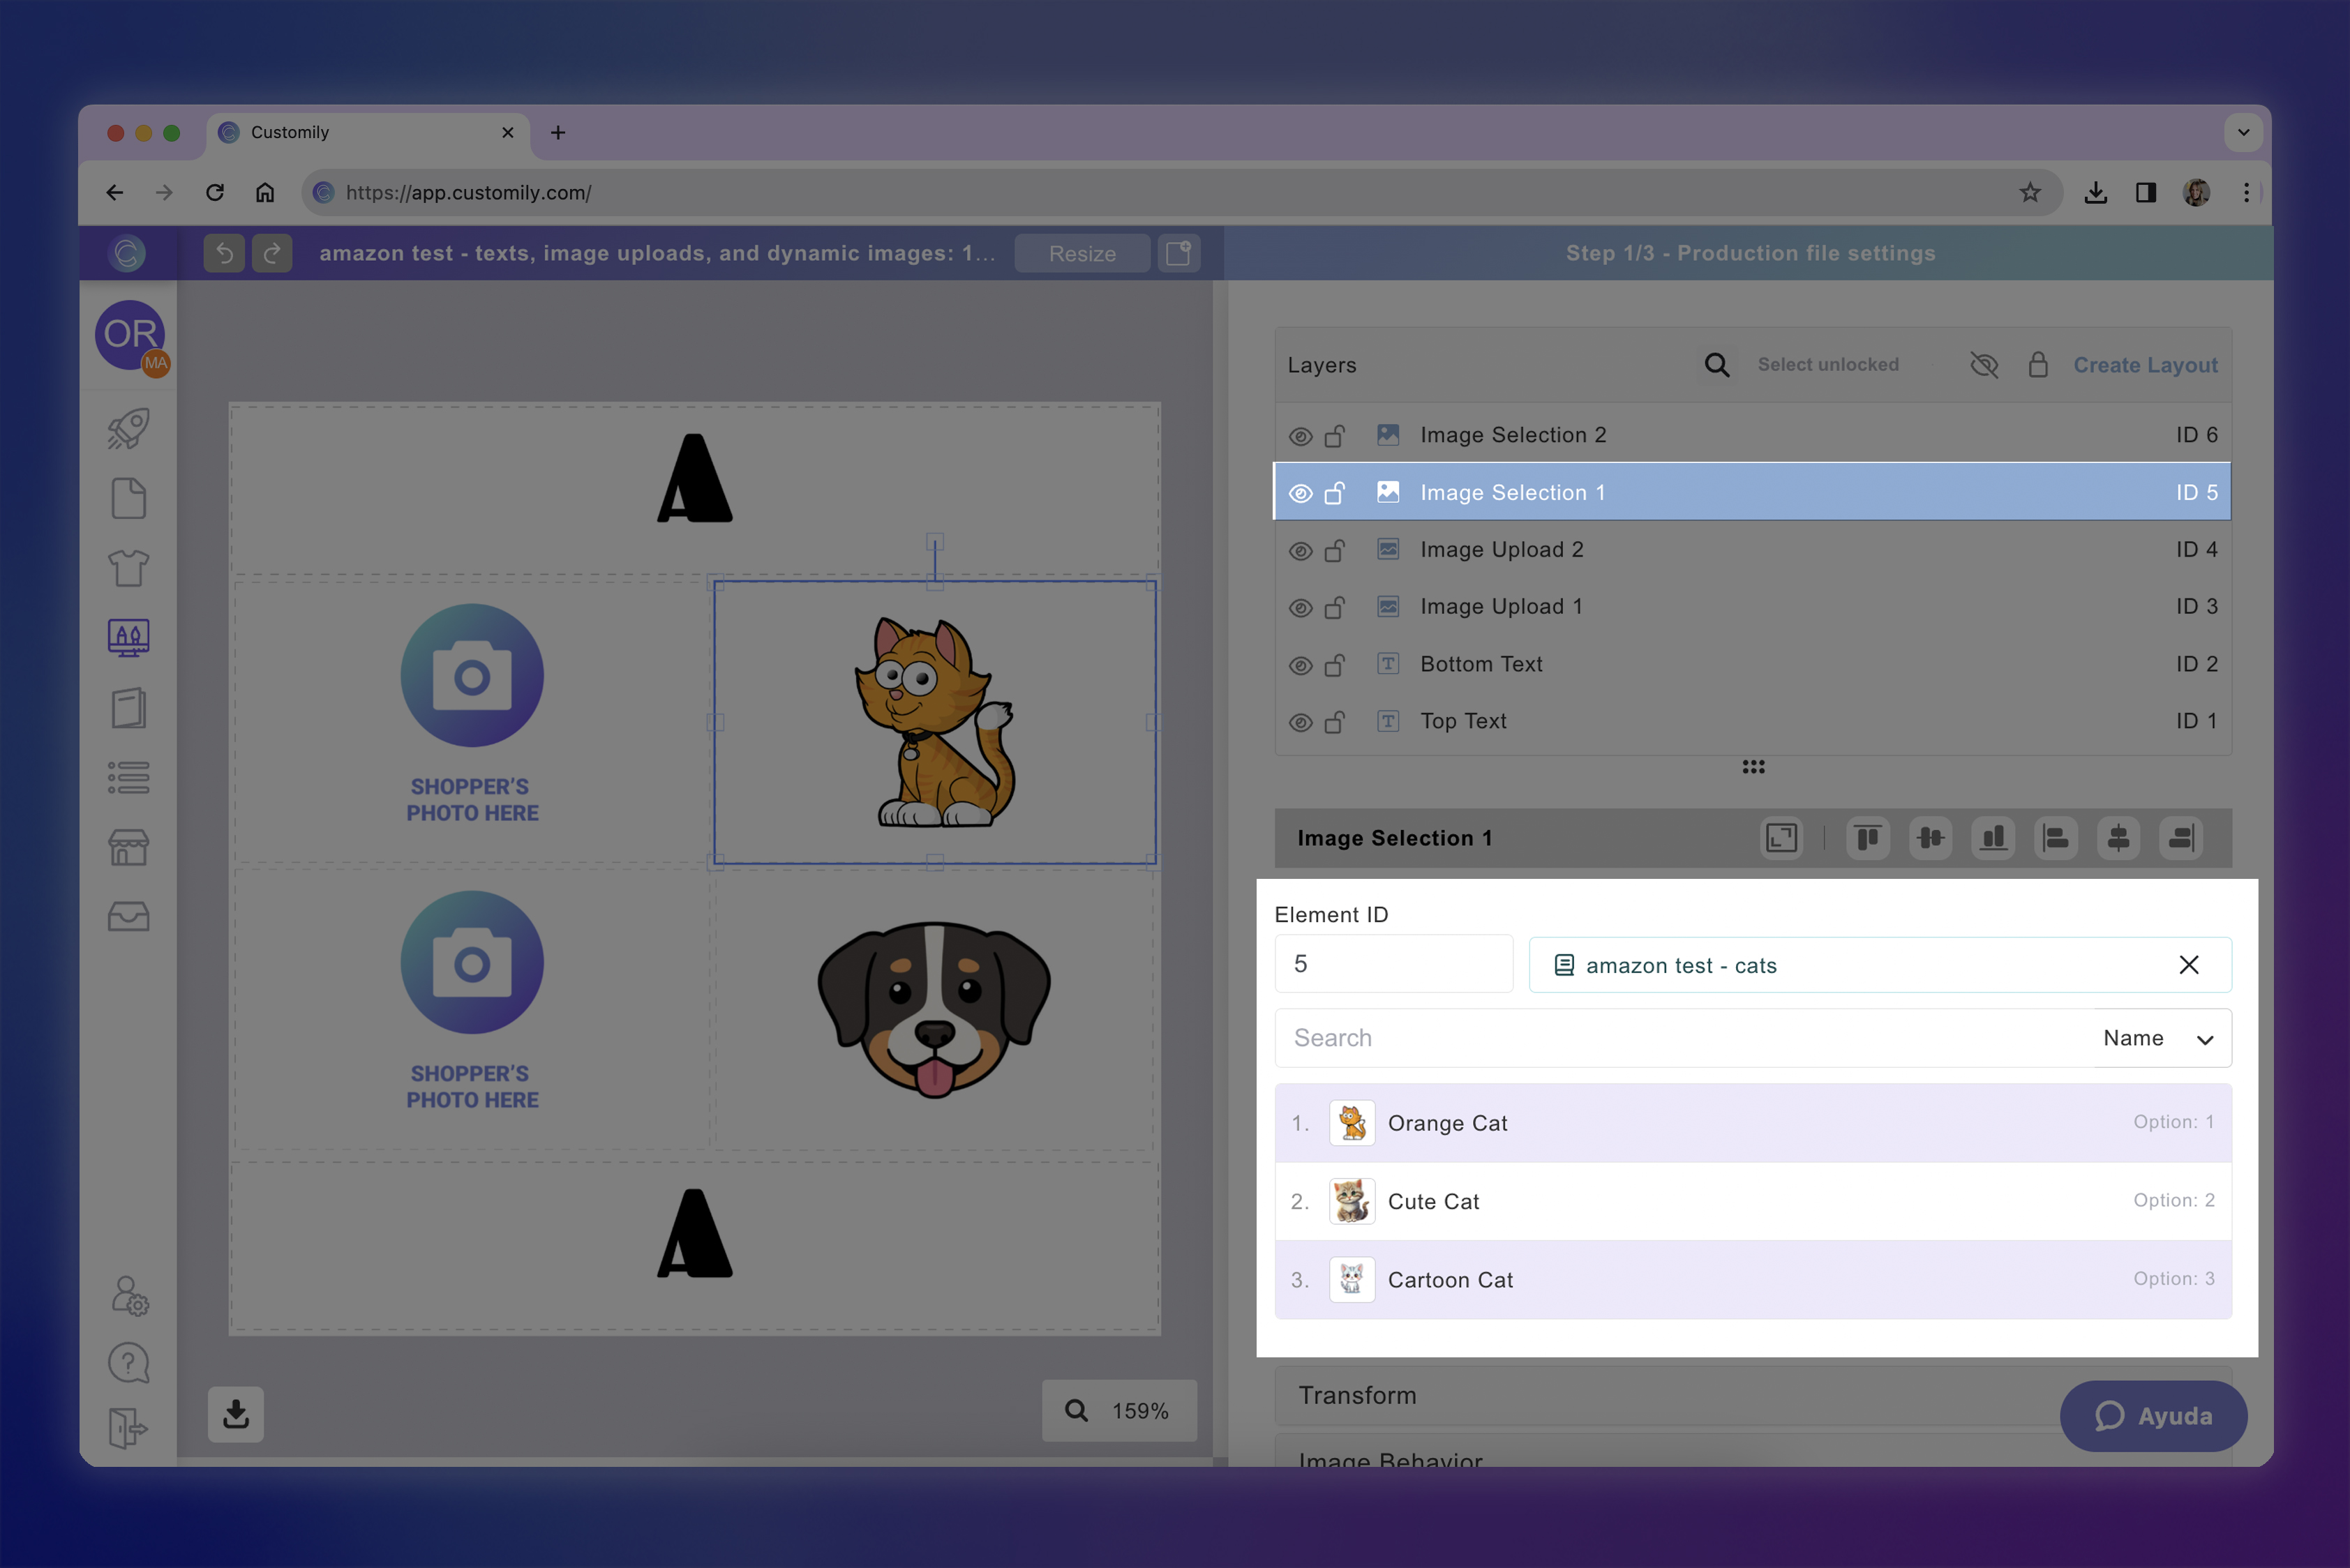Toggle hide-all eye-slash icon in Layers header

click(x=1984, y=365)
